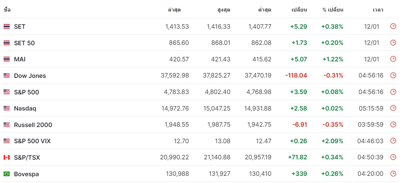Image resolution: width=403 pixels, height=183 pixels.
Task: Click the clock icon for S&P 500
Action: click(x=393, y=92)
